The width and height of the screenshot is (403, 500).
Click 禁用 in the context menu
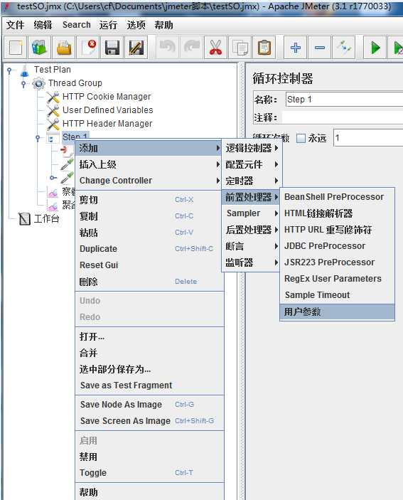click(x=150, y=457)
